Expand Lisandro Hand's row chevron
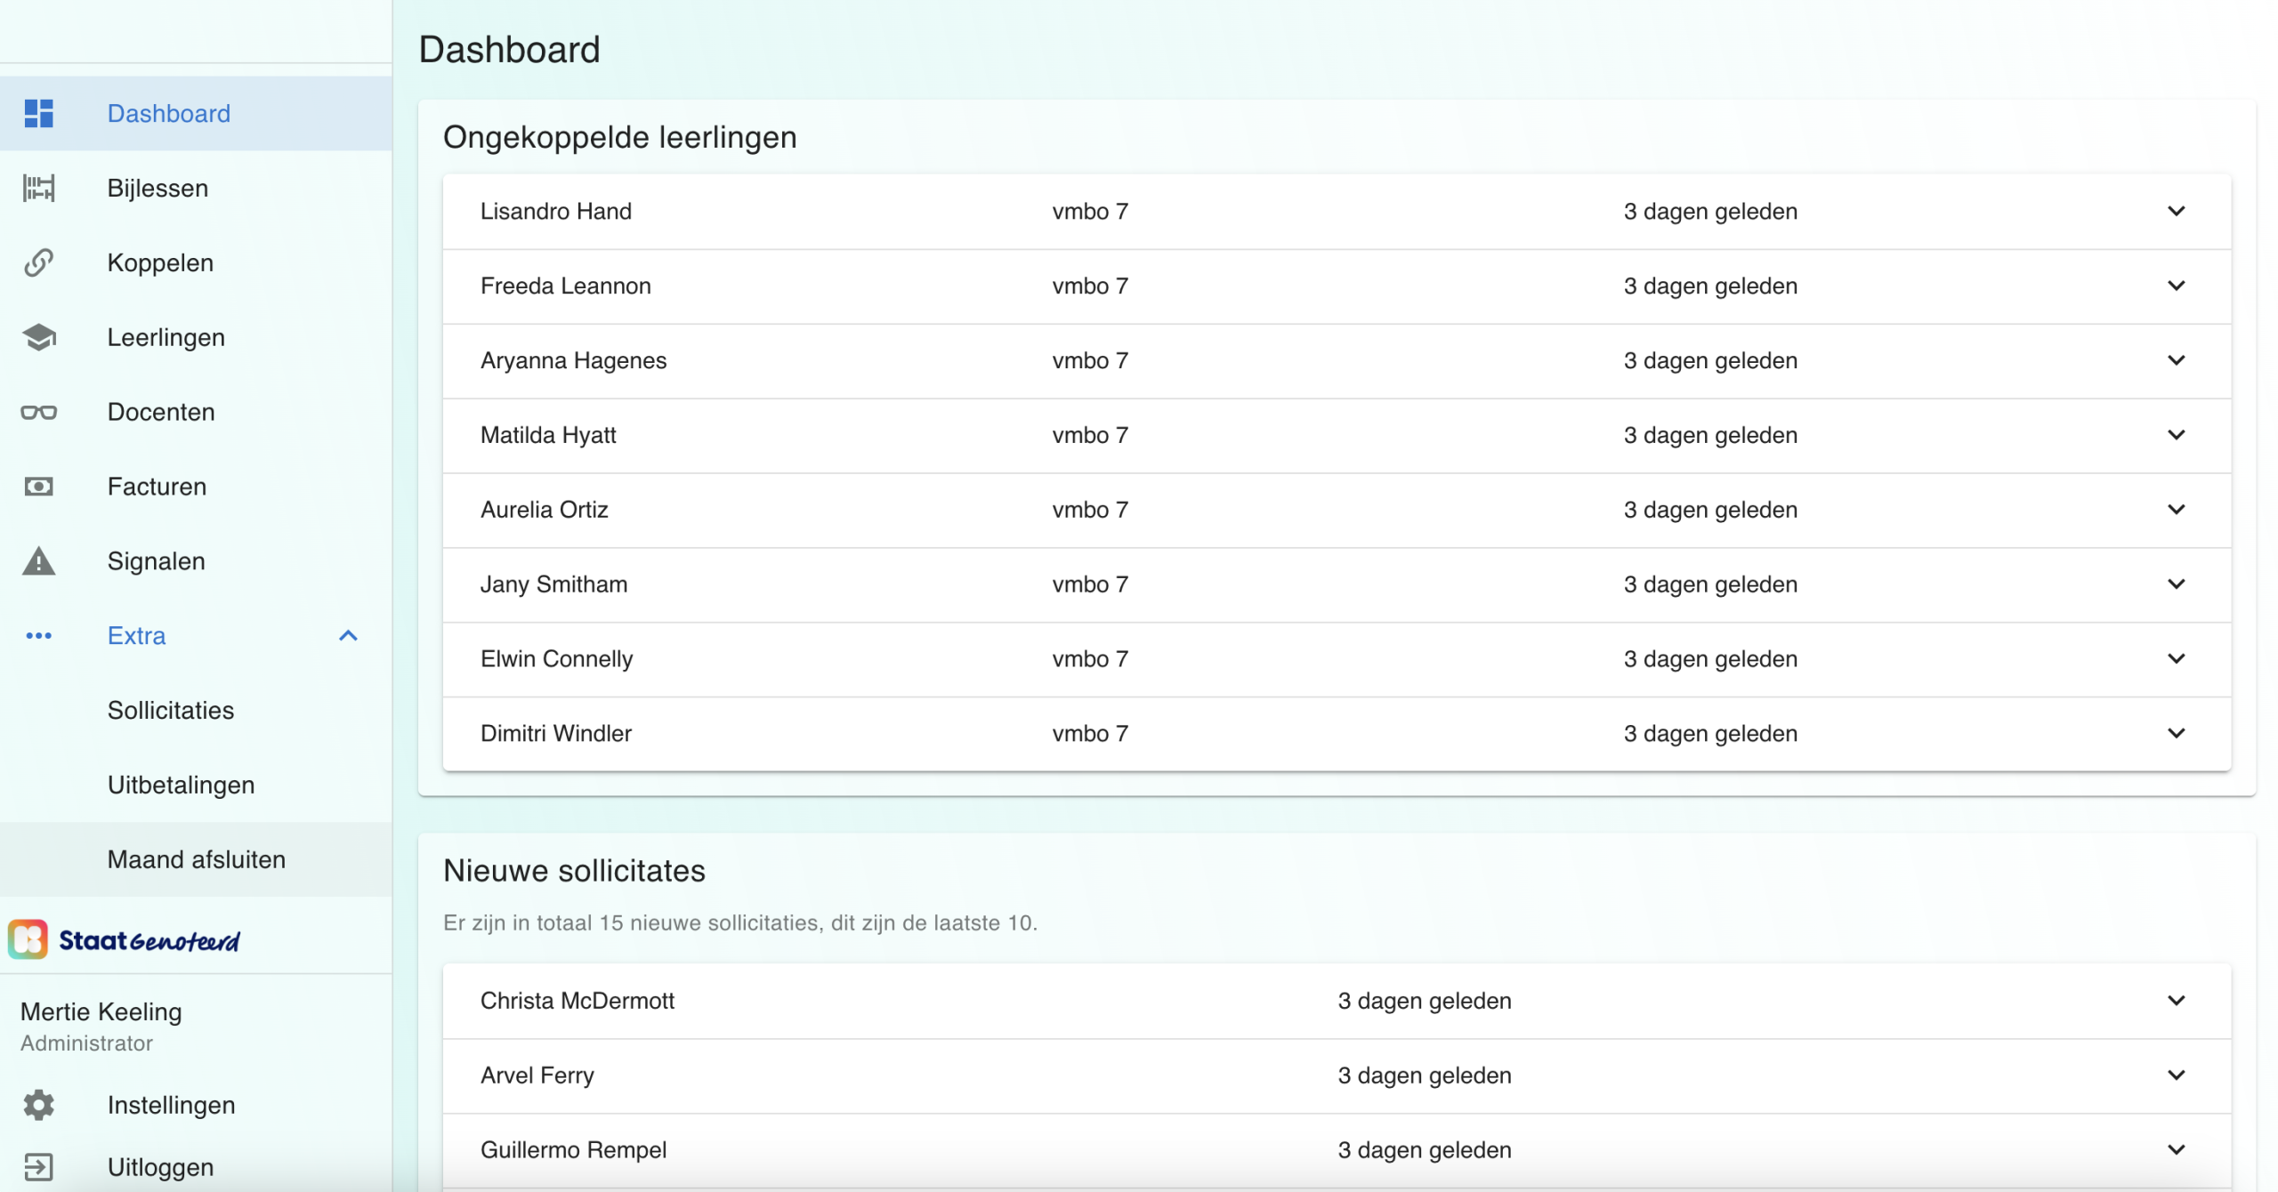2278x1192 pixels. point(2176,212)
